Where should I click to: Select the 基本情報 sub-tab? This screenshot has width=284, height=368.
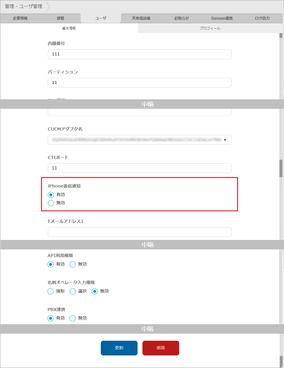coord(69,28)
